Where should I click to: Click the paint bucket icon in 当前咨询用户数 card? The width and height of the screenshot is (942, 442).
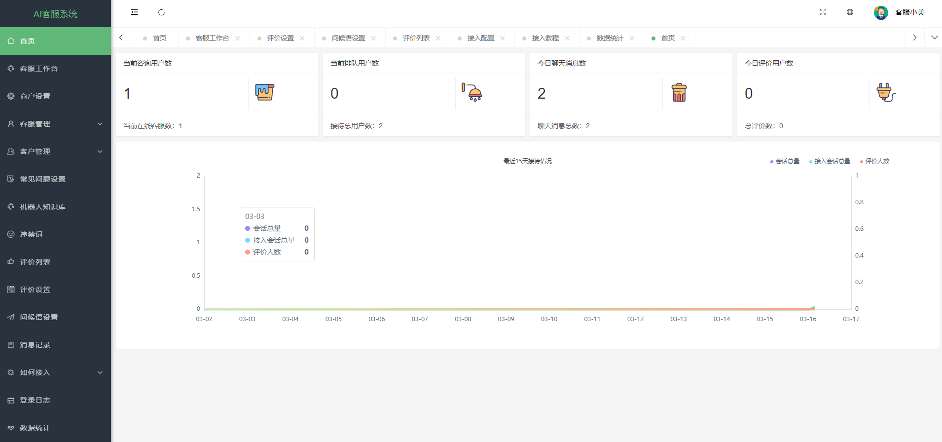(264, 92)
